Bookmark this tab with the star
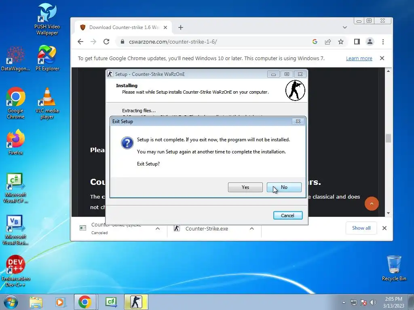The image size is (414, 310). pyautogui.click(x=341, y=42)
